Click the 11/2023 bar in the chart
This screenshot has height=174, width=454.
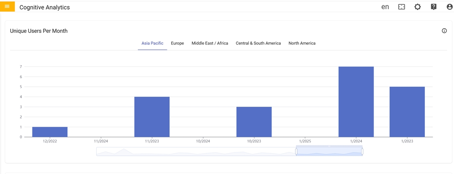tap(152, 117)
